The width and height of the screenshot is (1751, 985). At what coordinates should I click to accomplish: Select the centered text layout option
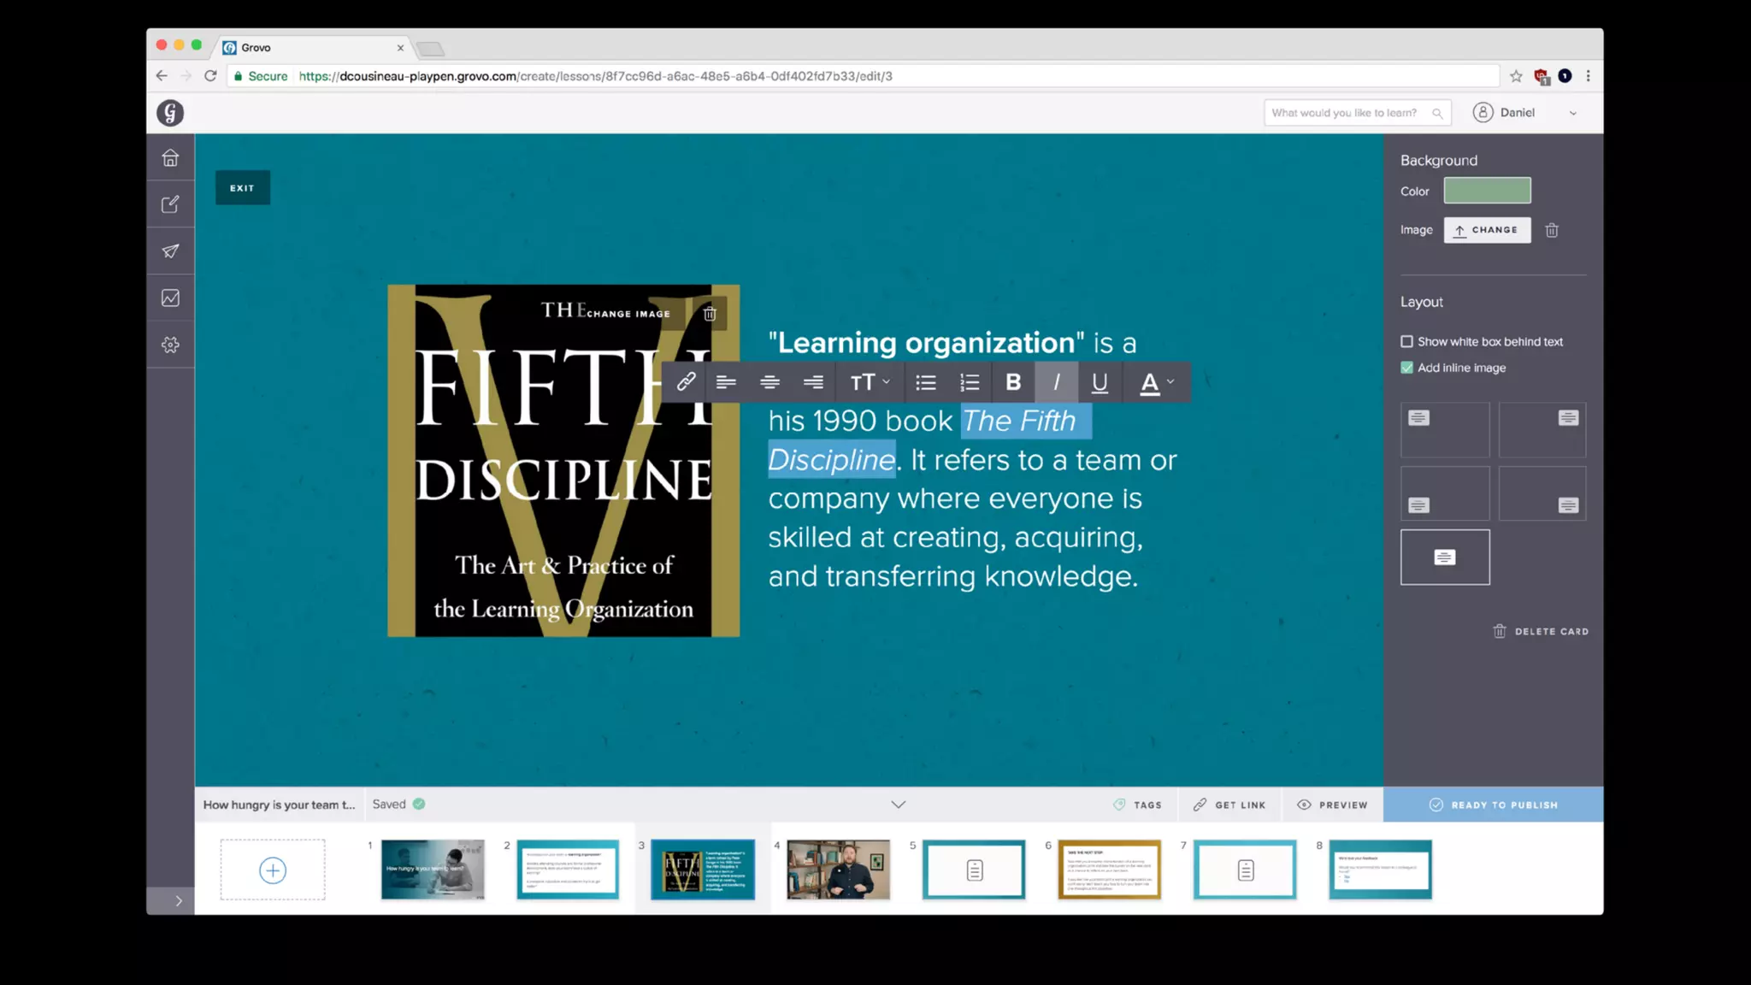click(1444, 557)
